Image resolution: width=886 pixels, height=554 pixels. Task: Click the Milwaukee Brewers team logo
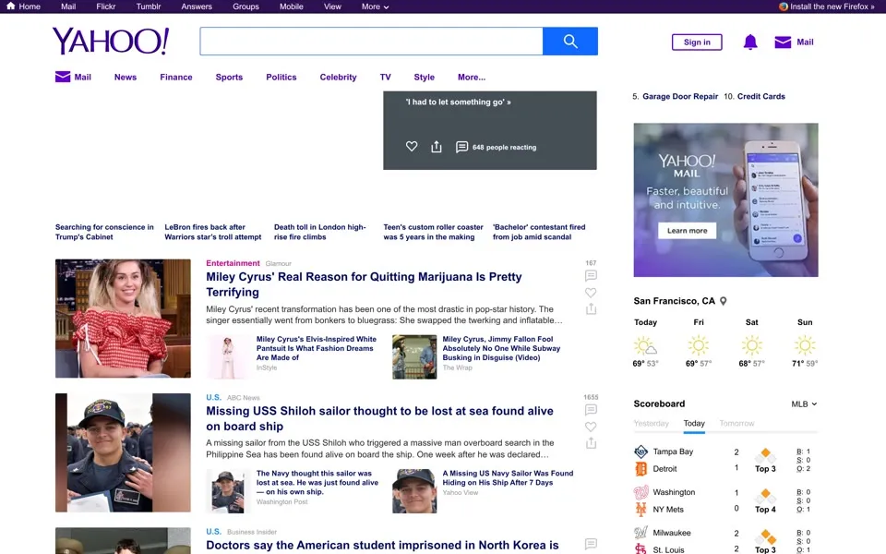[x=641, y=533]
